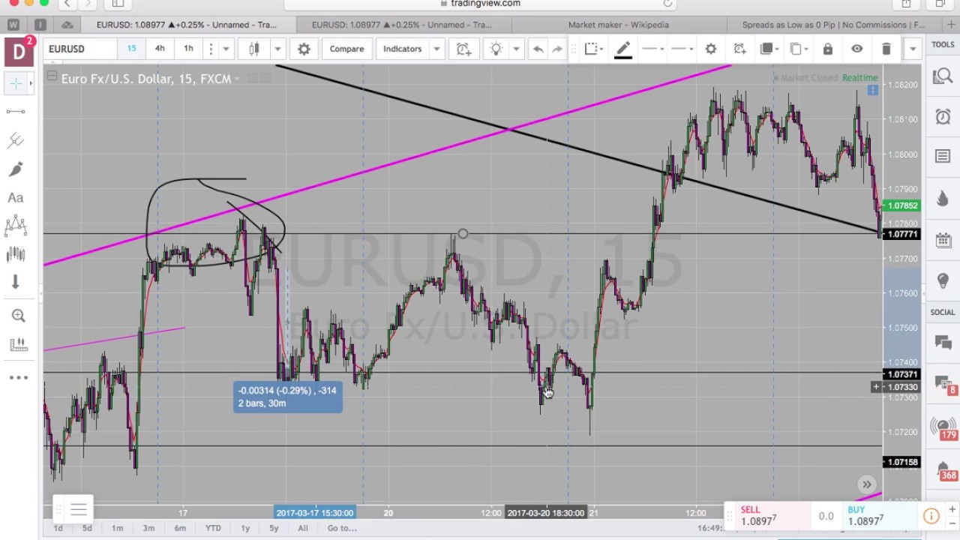
Task: Click the Compare button
Action: tap(346, 49)
